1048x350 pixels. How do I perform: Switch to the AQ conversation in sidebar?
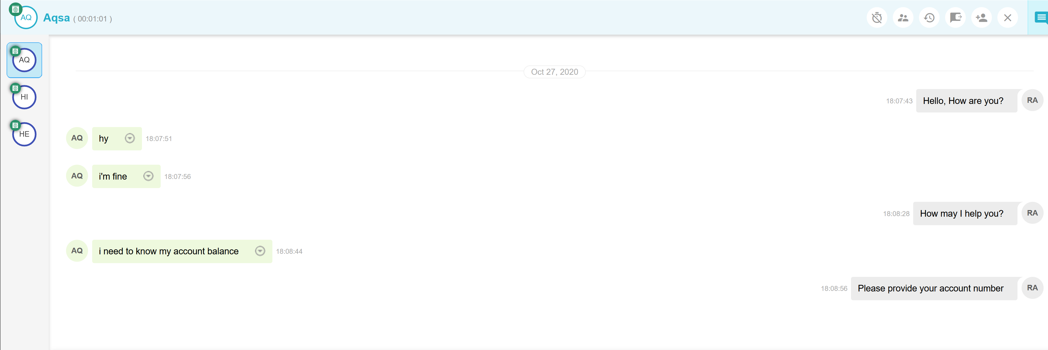coord(24,60)
